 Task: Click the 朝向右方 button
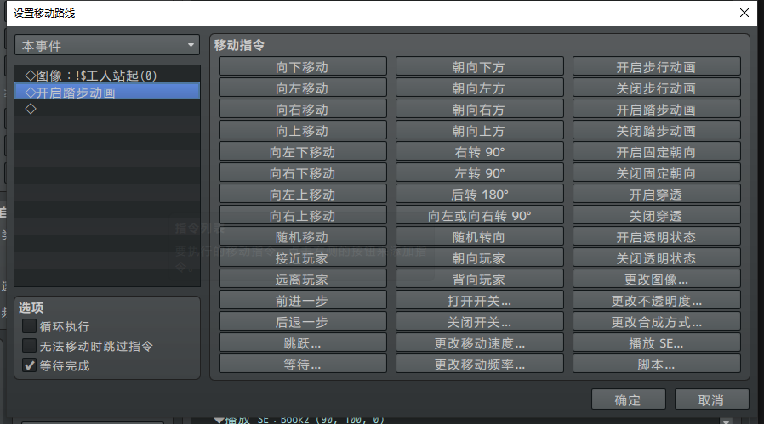tap(480, 110)
